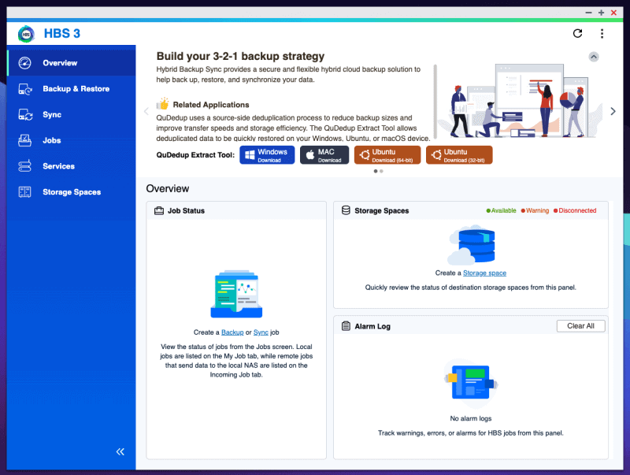Click the Alarm Log clipboard icon
Viewport: 630px width, 475px height.
coord(346,326)
